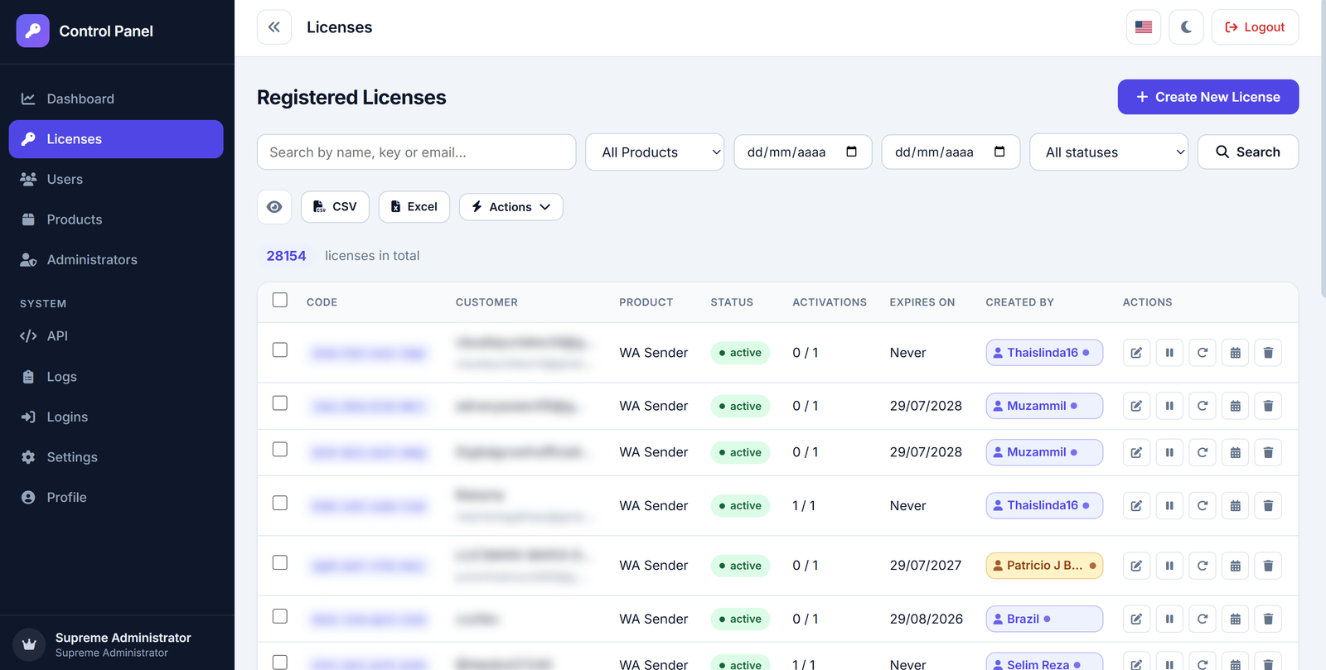The height and width of the screenshot is (670, 1326).
Task: Delete Brazil license
Action: [x=1268, y=619]
